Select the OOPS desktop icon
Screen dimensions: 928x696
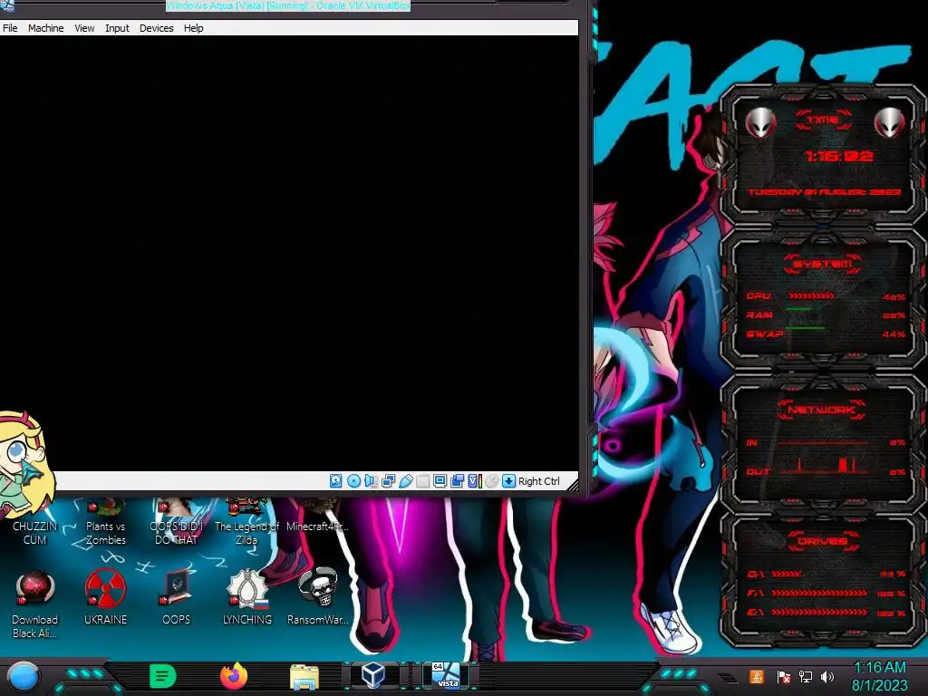pyautogui.click(x=176, y=596)
